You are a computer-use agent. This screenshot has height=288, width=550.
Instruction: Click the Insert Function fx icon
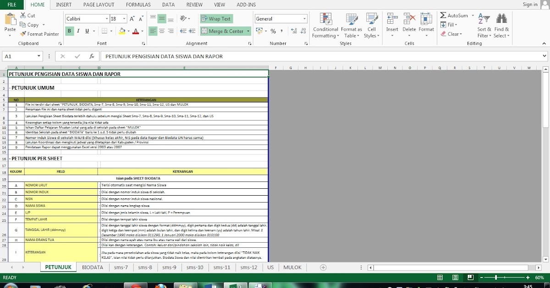pyautogui.click(x=92, y=56)
